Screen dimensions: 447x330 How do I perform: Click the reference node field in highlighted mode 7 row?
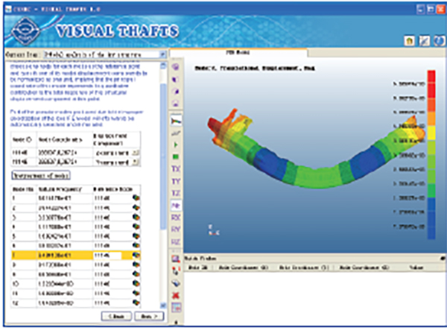click(107, 256)
